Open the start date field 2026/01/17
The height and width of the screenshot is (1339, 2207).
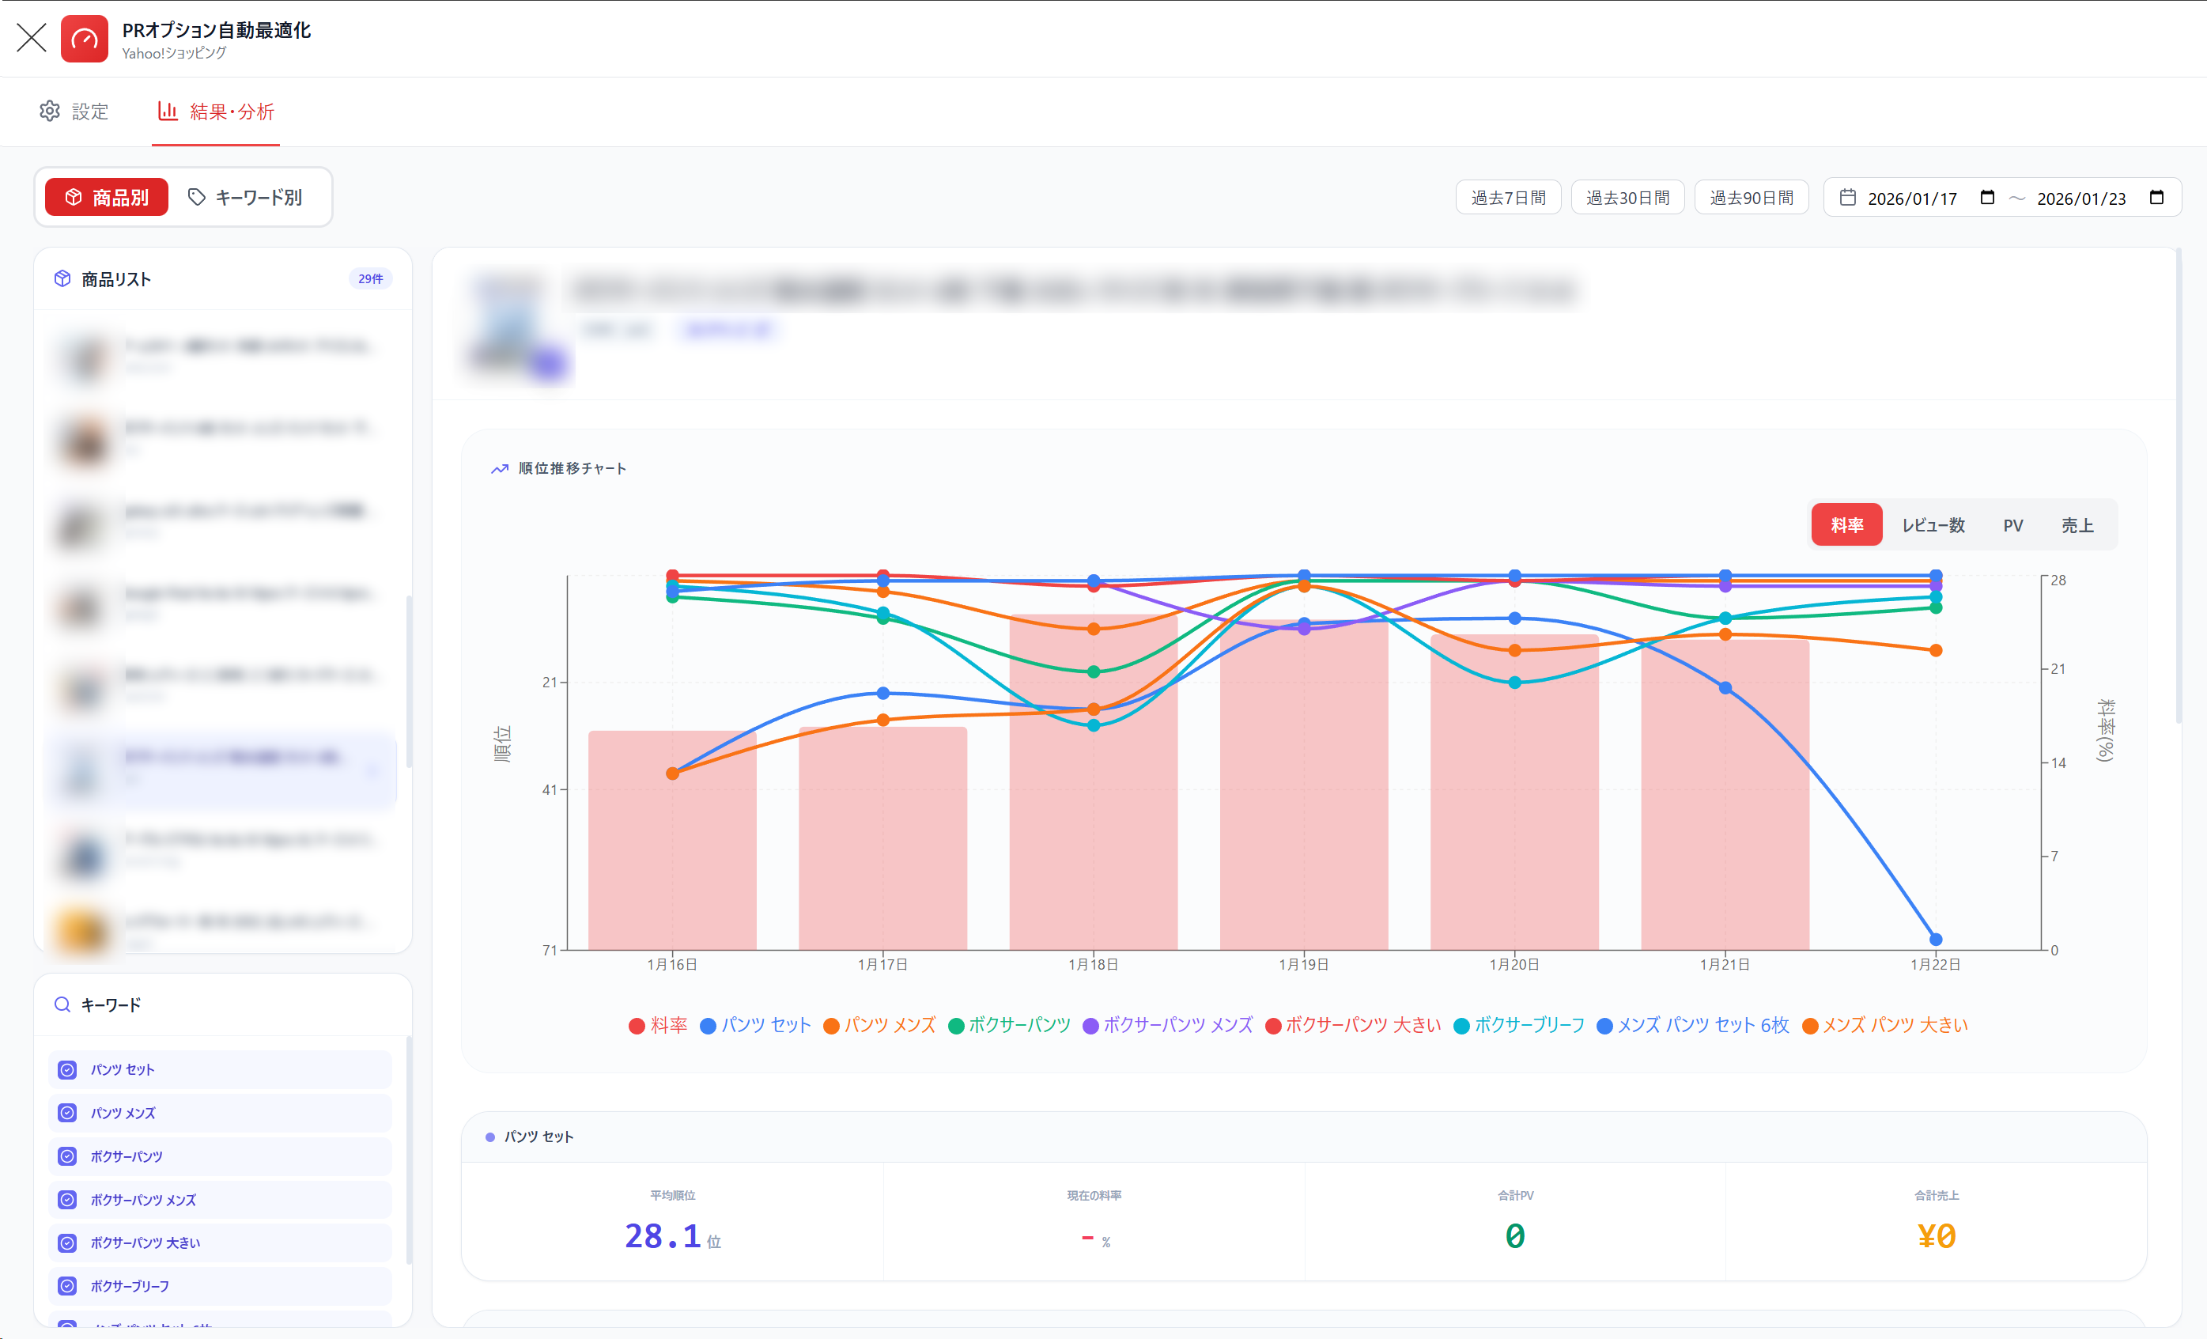[x=1912, y=197]
